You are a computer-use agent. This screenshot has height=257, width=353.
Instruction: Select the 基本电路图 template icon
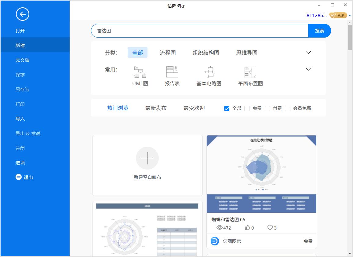pos(209,72)
